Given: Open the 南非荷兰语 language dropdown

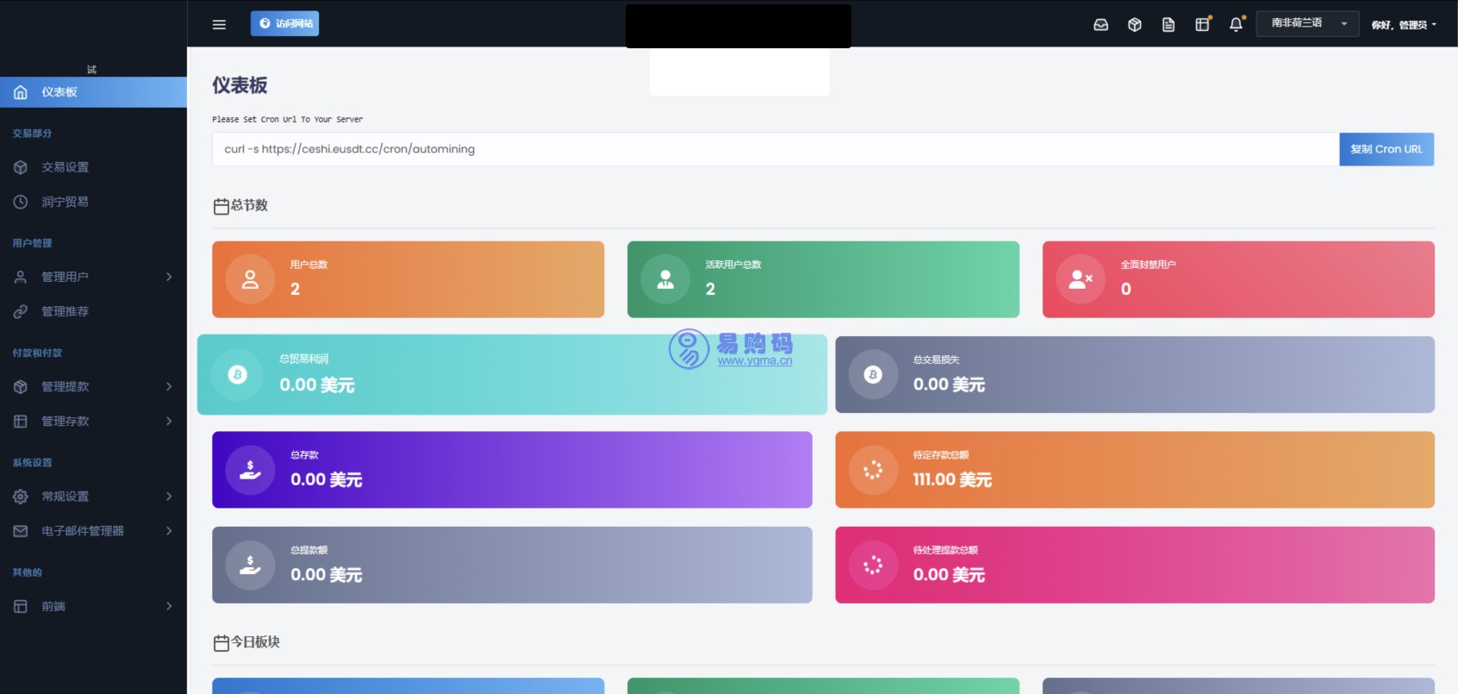Looking at the screenshot, I should point(1307,24).
